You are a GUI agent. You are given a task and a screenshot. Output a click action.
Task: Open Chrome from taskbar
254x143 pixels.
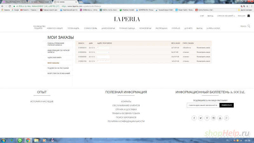tap(28, 140)
